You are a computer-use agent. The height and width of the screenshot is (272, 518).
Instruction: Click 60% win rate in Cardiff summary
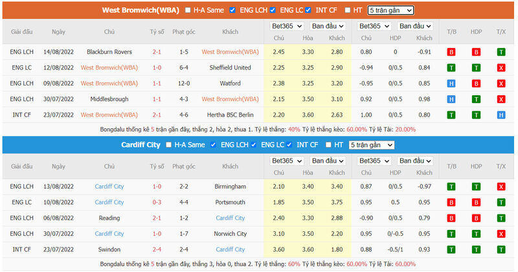pyautogui.click(x=294, y=264)
